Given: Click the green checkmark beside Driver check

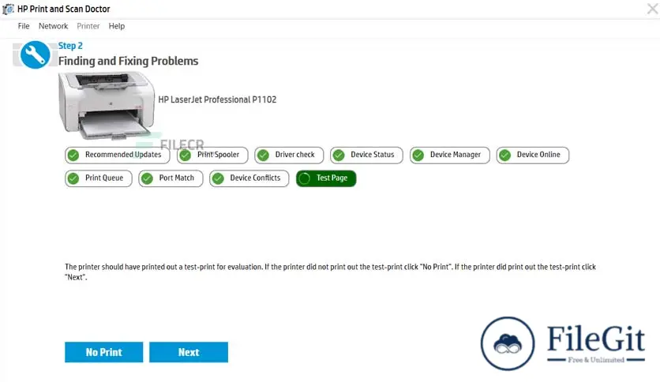Looking at the screenshot, I should coord(264,155).
